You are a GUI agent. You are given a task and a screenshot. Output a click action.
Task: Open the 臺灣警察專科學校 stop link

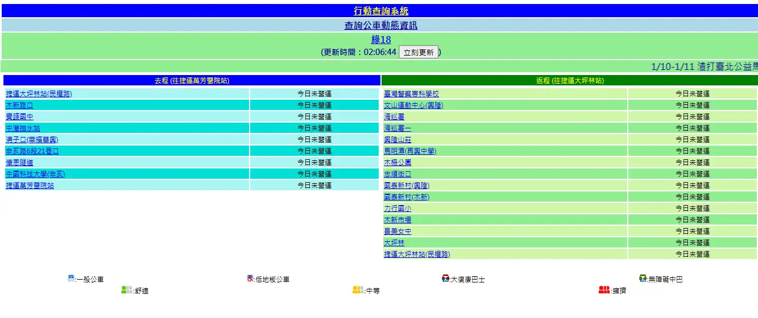(411, 94)
